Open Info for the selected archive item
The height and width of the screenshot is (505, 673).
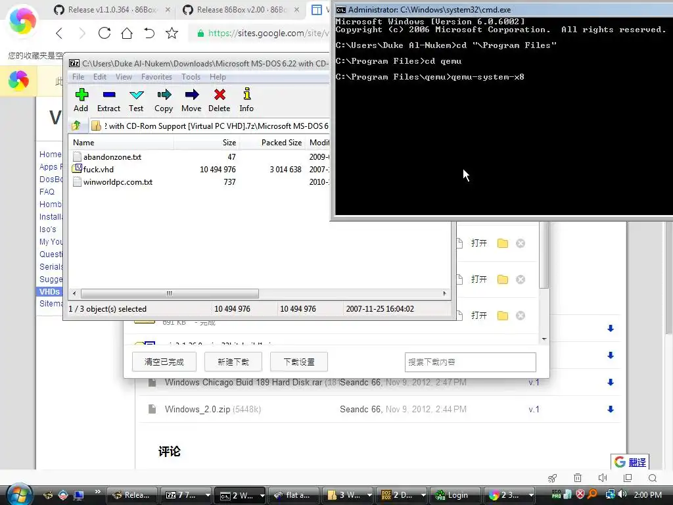click(x=246, y=100)
